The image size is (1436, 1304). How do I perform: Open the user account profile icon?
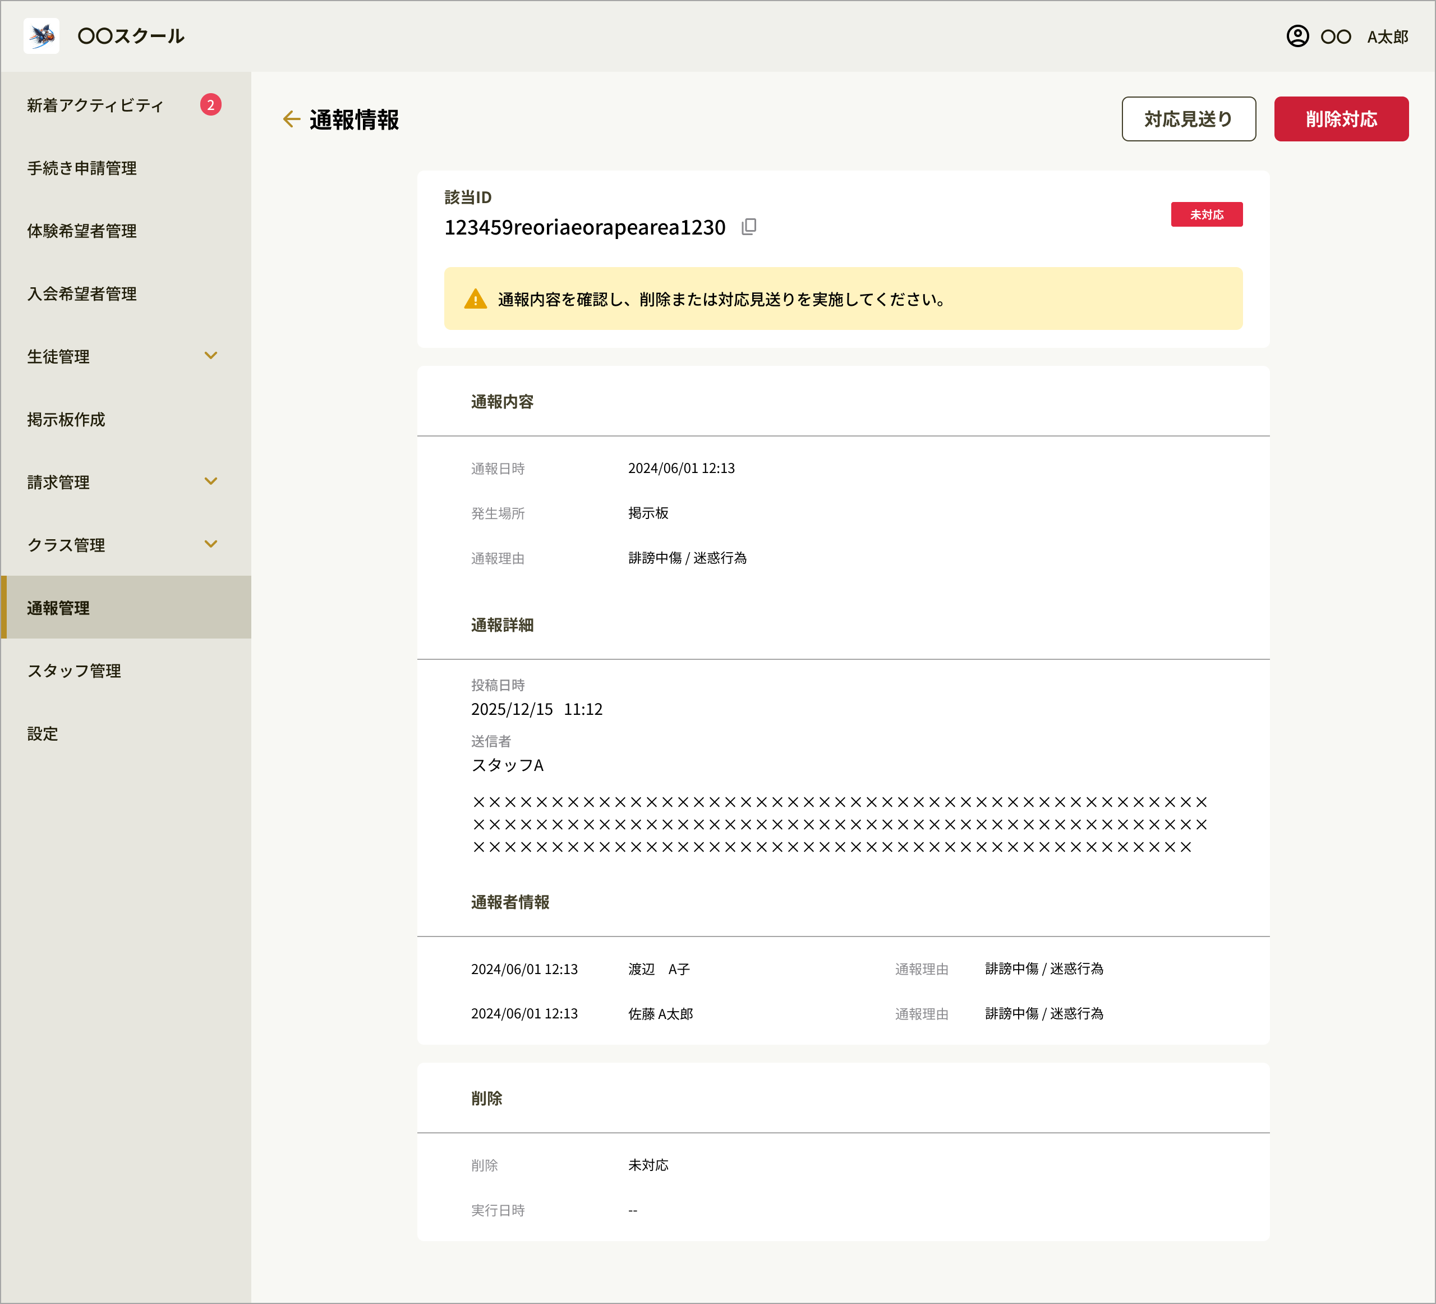click(x=1297, y=36)
